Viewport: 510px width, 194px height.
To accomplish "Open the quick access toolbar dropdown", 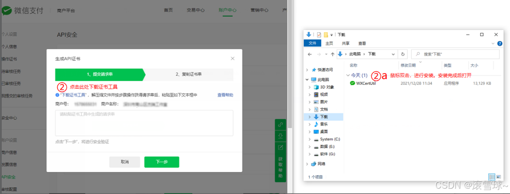I will click(332, 35).
